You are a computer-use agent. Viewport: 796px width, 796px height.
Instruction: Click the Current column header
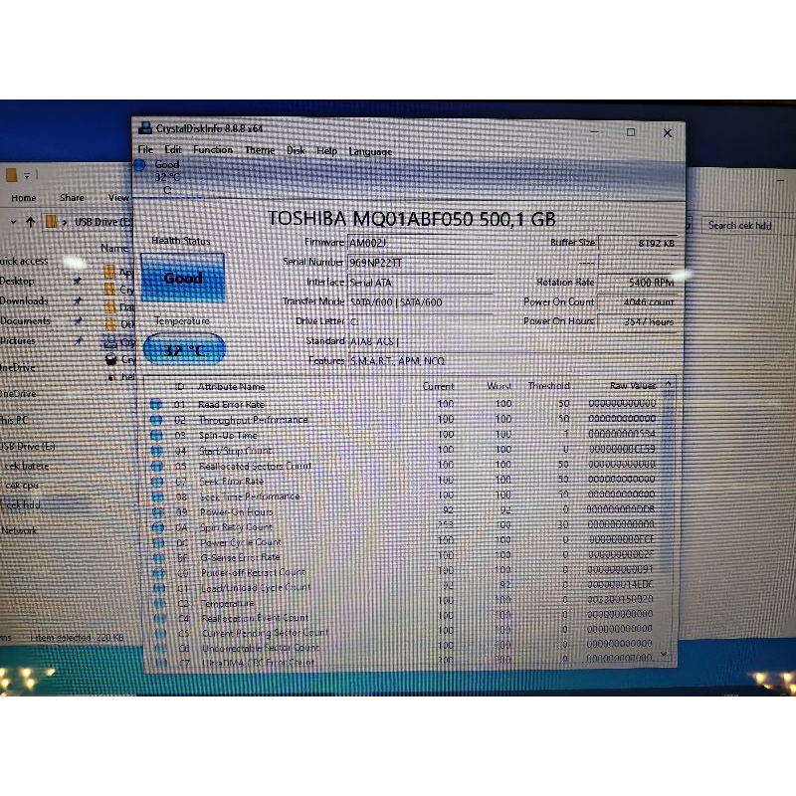click(x=438, y=386)
